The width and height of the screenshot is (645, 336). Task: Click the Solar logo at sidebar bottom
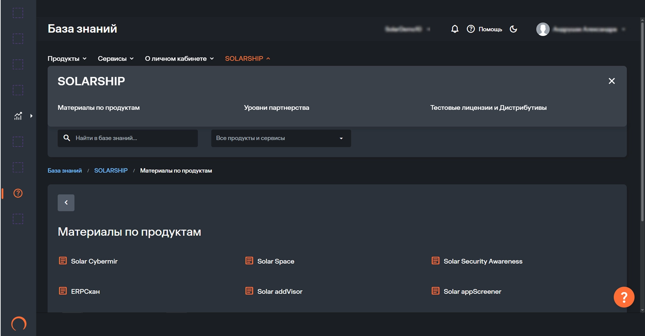19,323
